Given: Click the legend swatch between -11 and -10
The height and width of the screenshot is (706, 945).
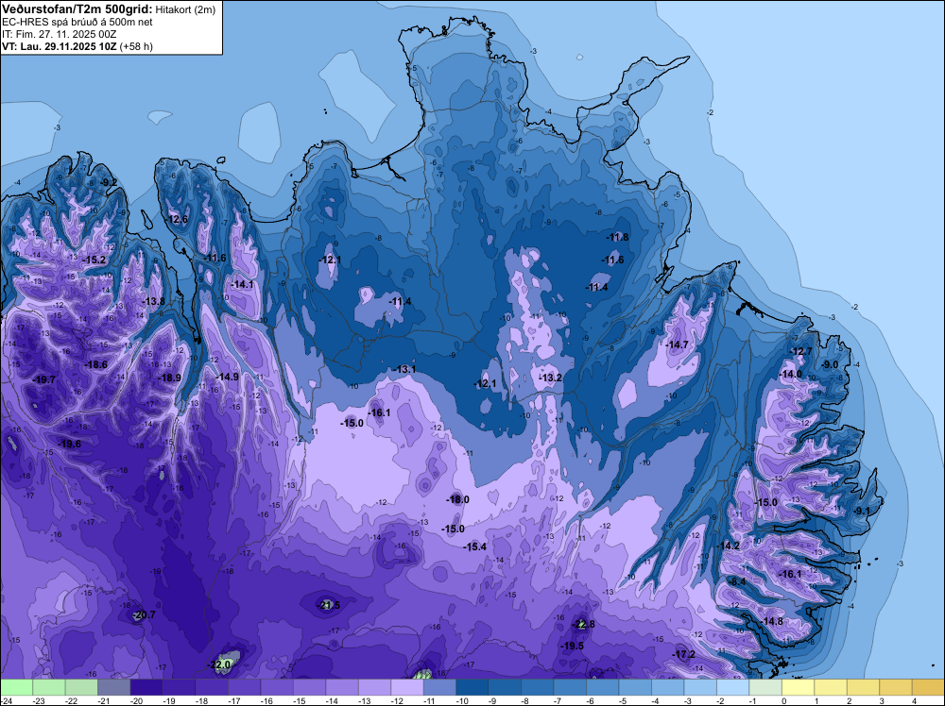Looking at the screenshot, I should tap(440, 687).
